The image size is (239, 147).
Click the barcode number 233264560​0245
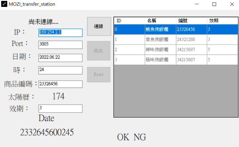pyautogui.click(x=47, y=132)
